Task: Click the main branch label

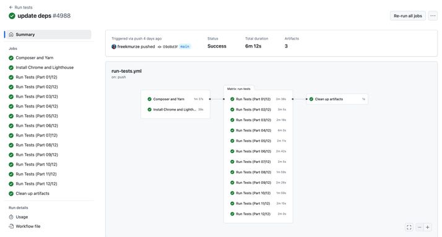Action: (185, 46)
